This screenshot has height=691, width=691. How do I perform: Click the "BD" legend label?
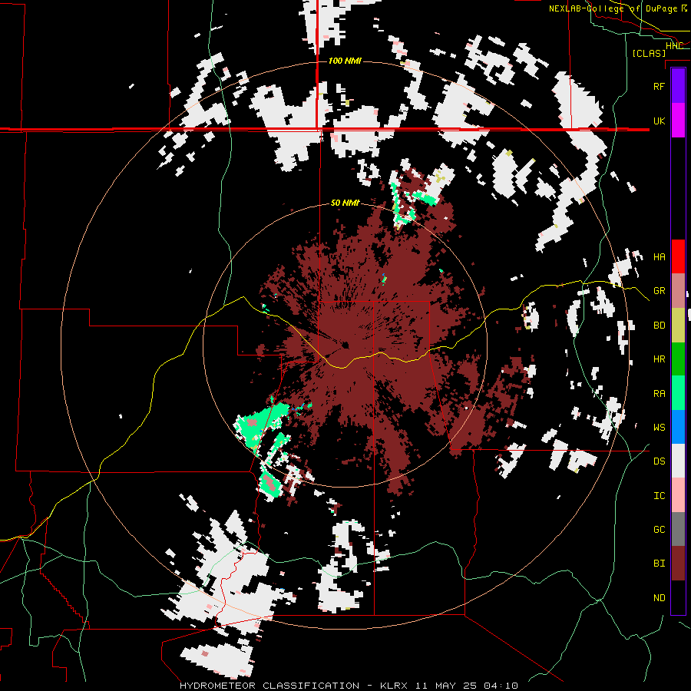pos(659,326)
